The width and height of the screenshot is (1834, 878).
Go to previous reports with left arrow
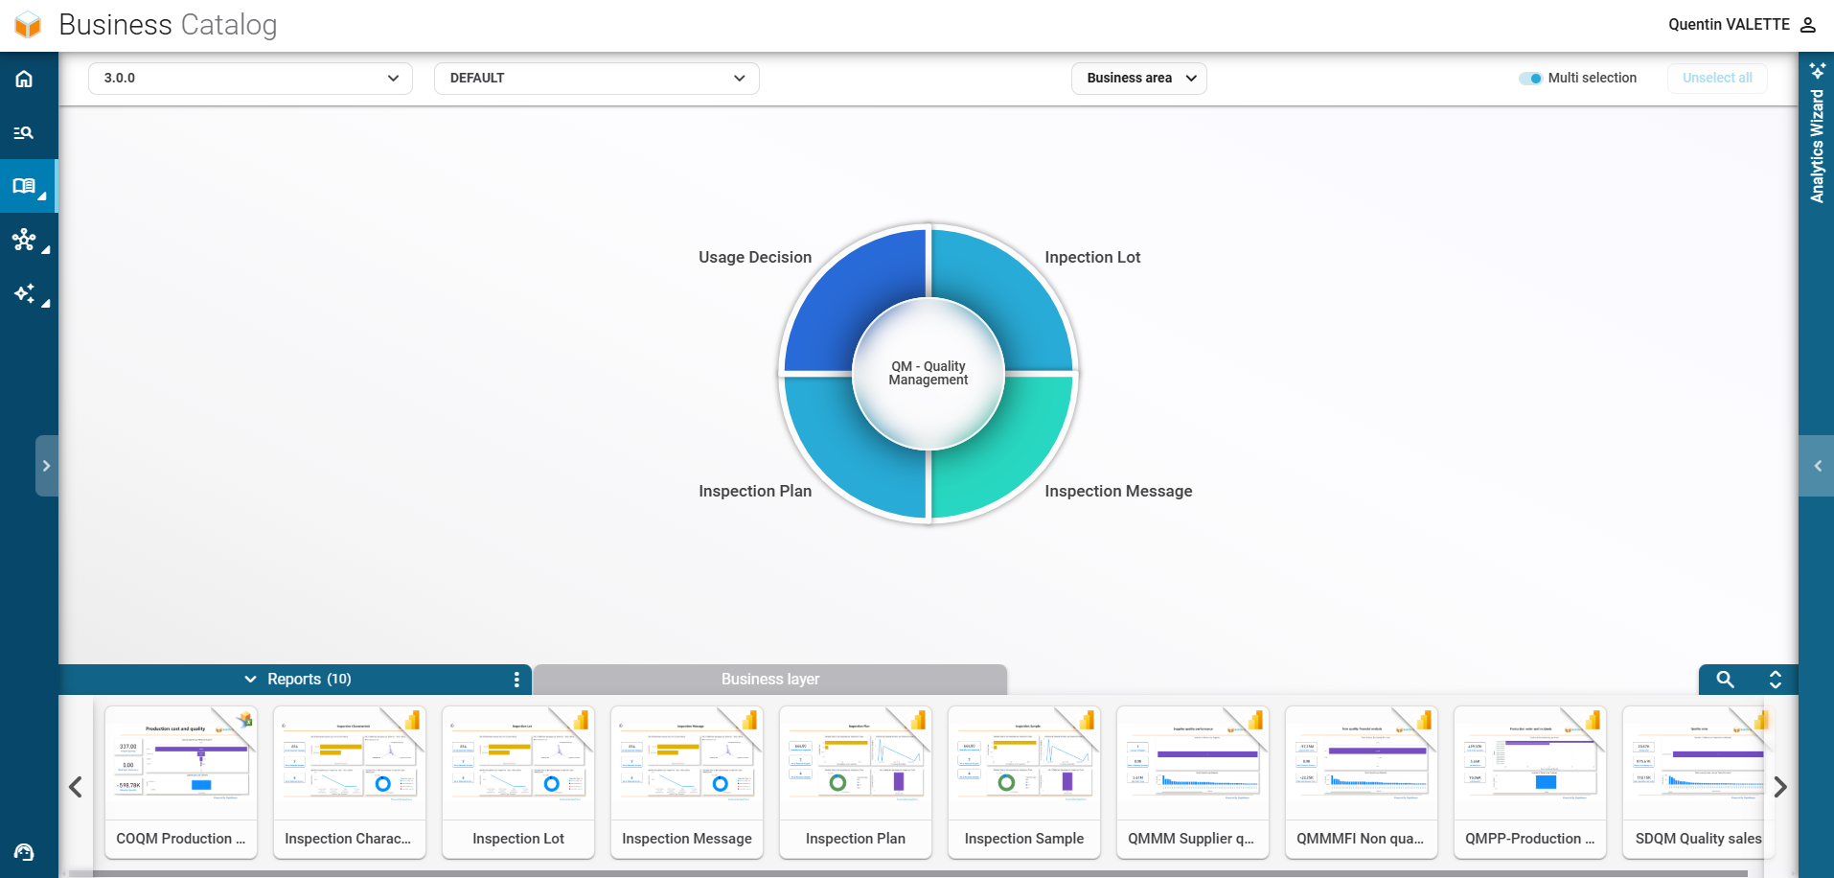(76, 787)
